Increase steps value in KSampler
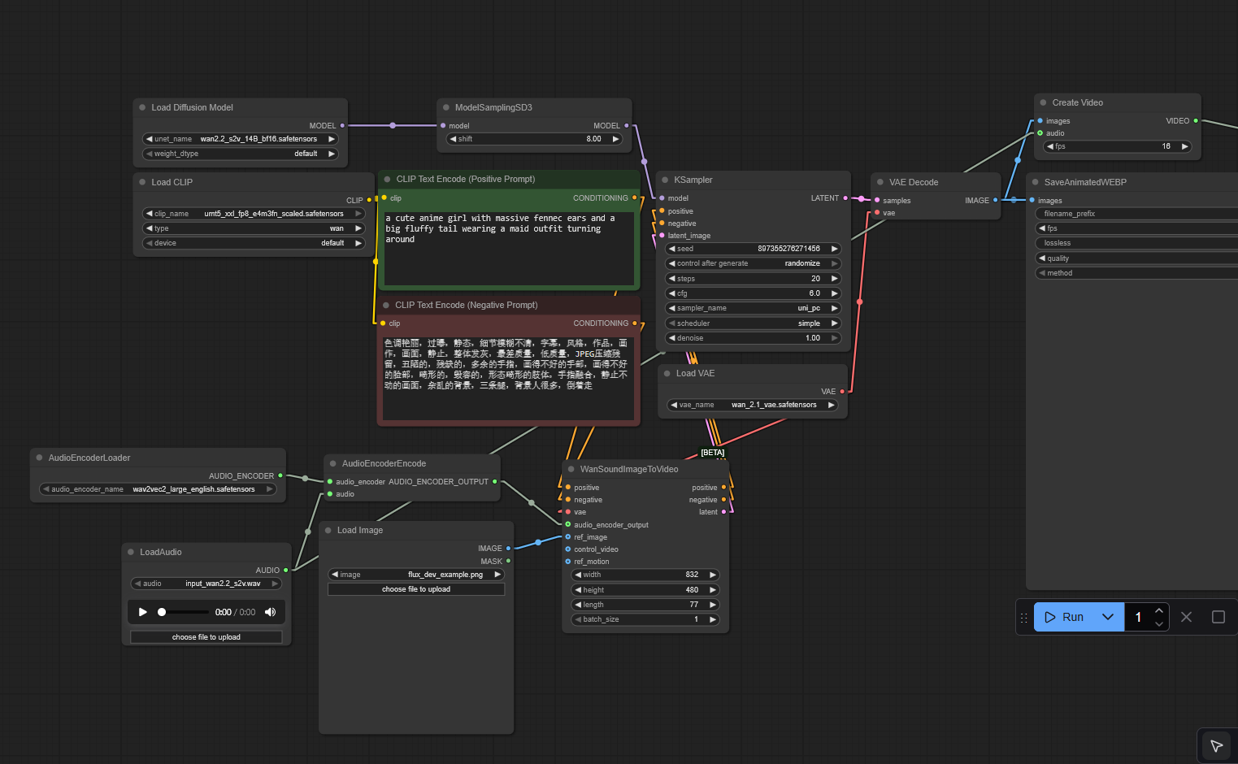 point(834,279)
